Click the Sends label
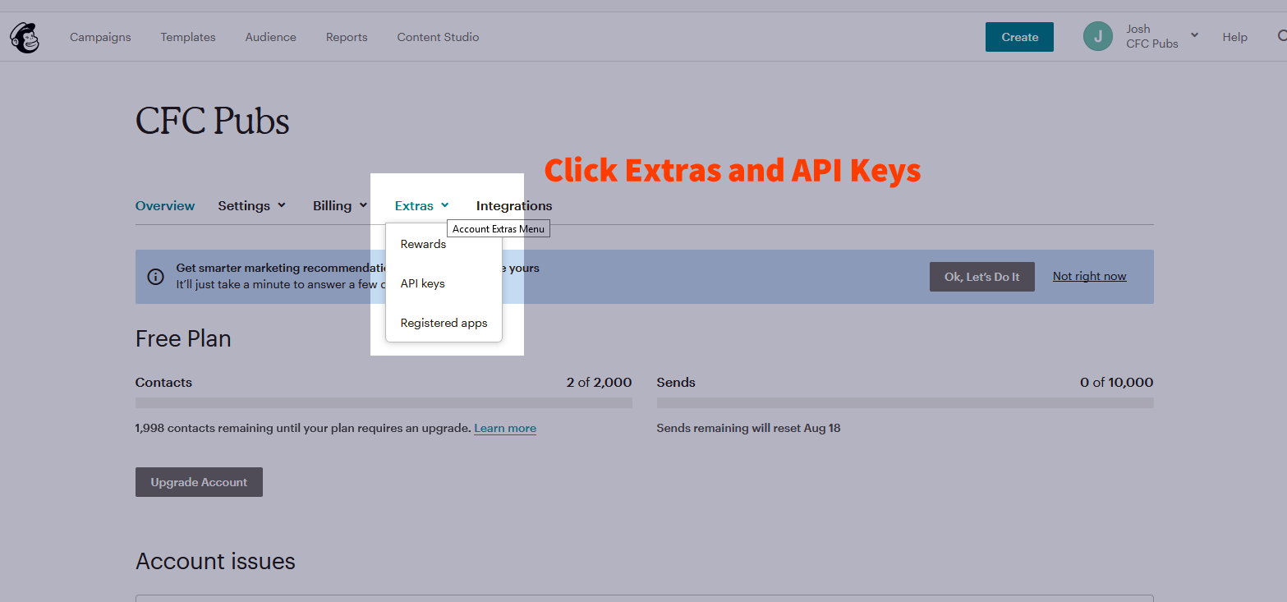Screen dimensions: 1287x602 tap(676, 382)
